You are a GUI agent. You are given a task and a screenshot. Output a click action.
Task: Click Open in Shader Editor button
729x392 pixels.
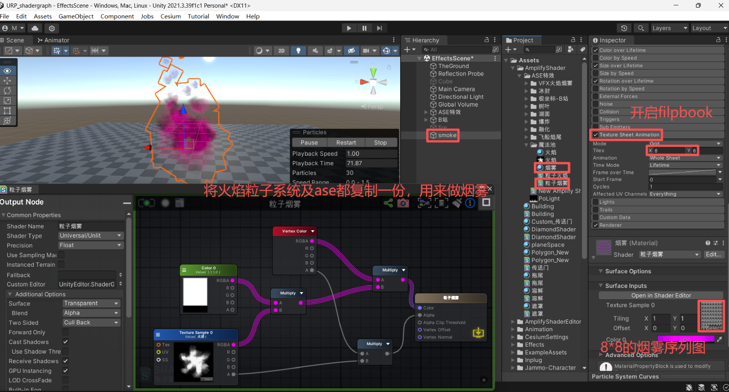[661, 296]
